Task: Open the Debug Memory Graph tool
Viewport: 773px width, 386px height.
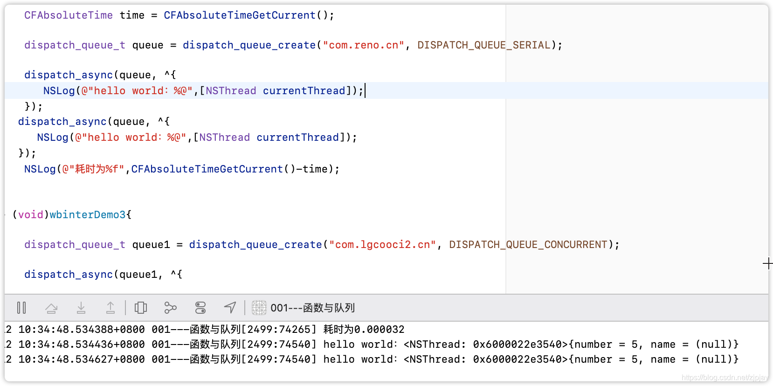Action: pos(171,308)
